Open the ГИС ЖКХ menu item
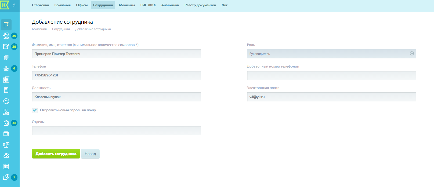 (148, 5)
